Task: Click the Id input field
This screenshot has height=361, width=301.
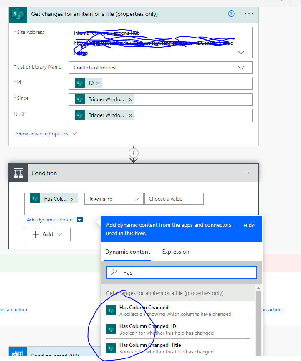Action: [x=161, y=83]
